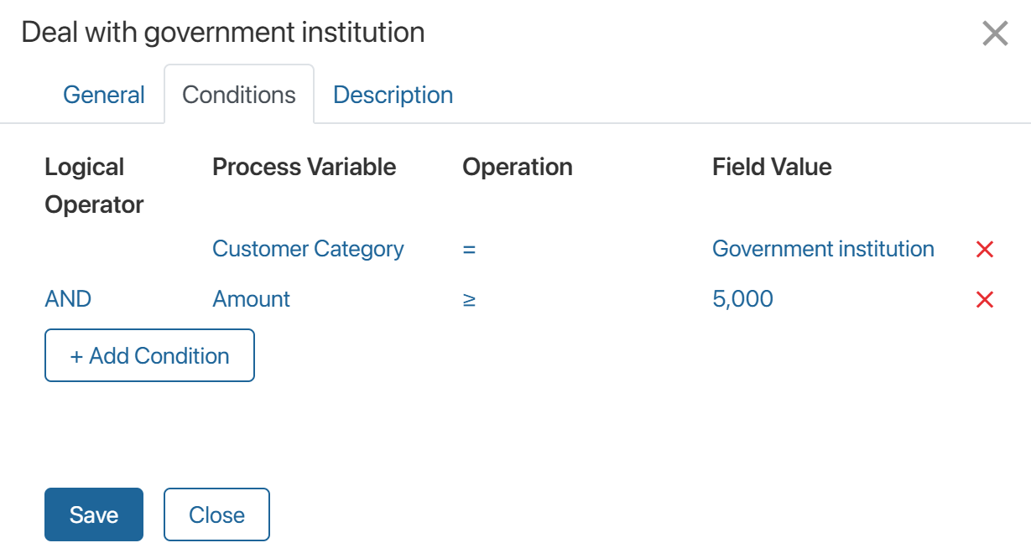Close the dialog with the top X
Screen dimensions: 1031x548
pyautogui.click(x=995, y=34)
